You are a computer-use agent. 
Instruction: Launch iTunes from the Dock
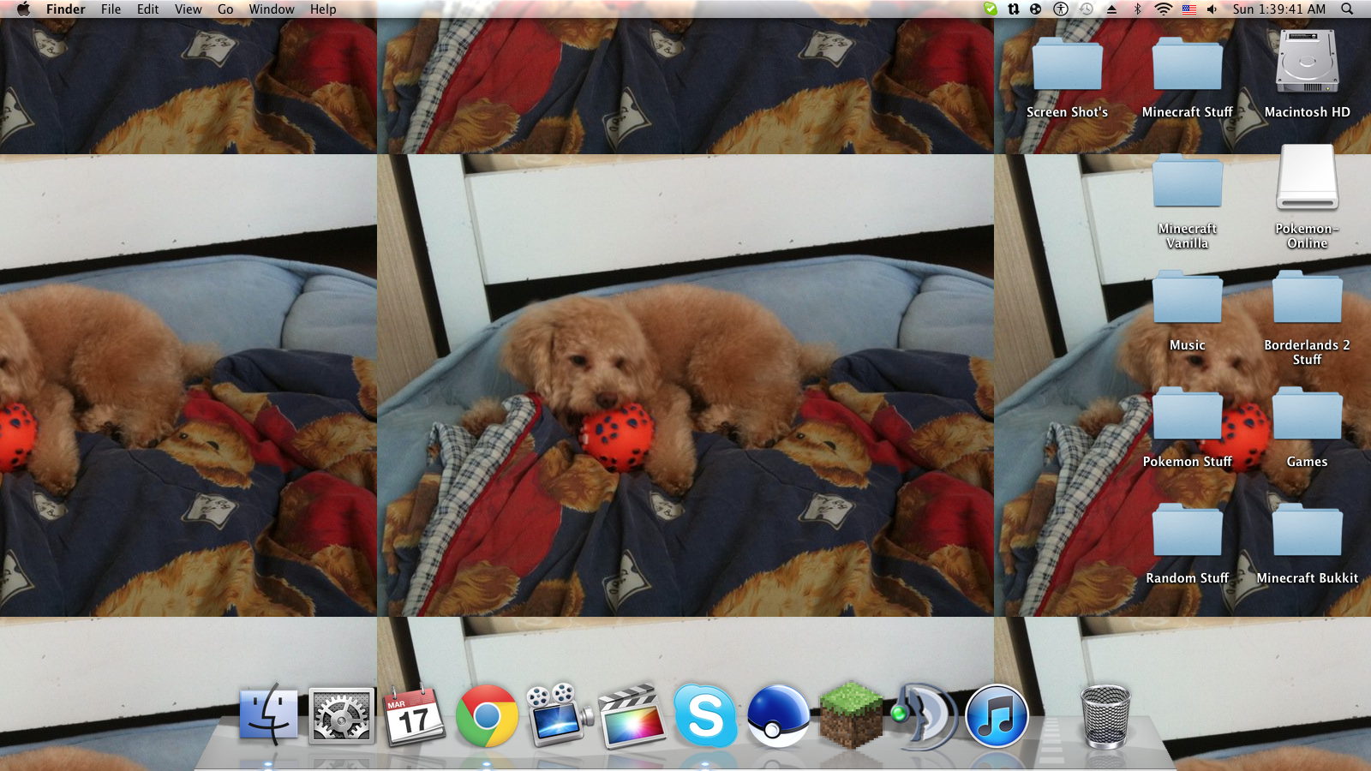[997, 715]
